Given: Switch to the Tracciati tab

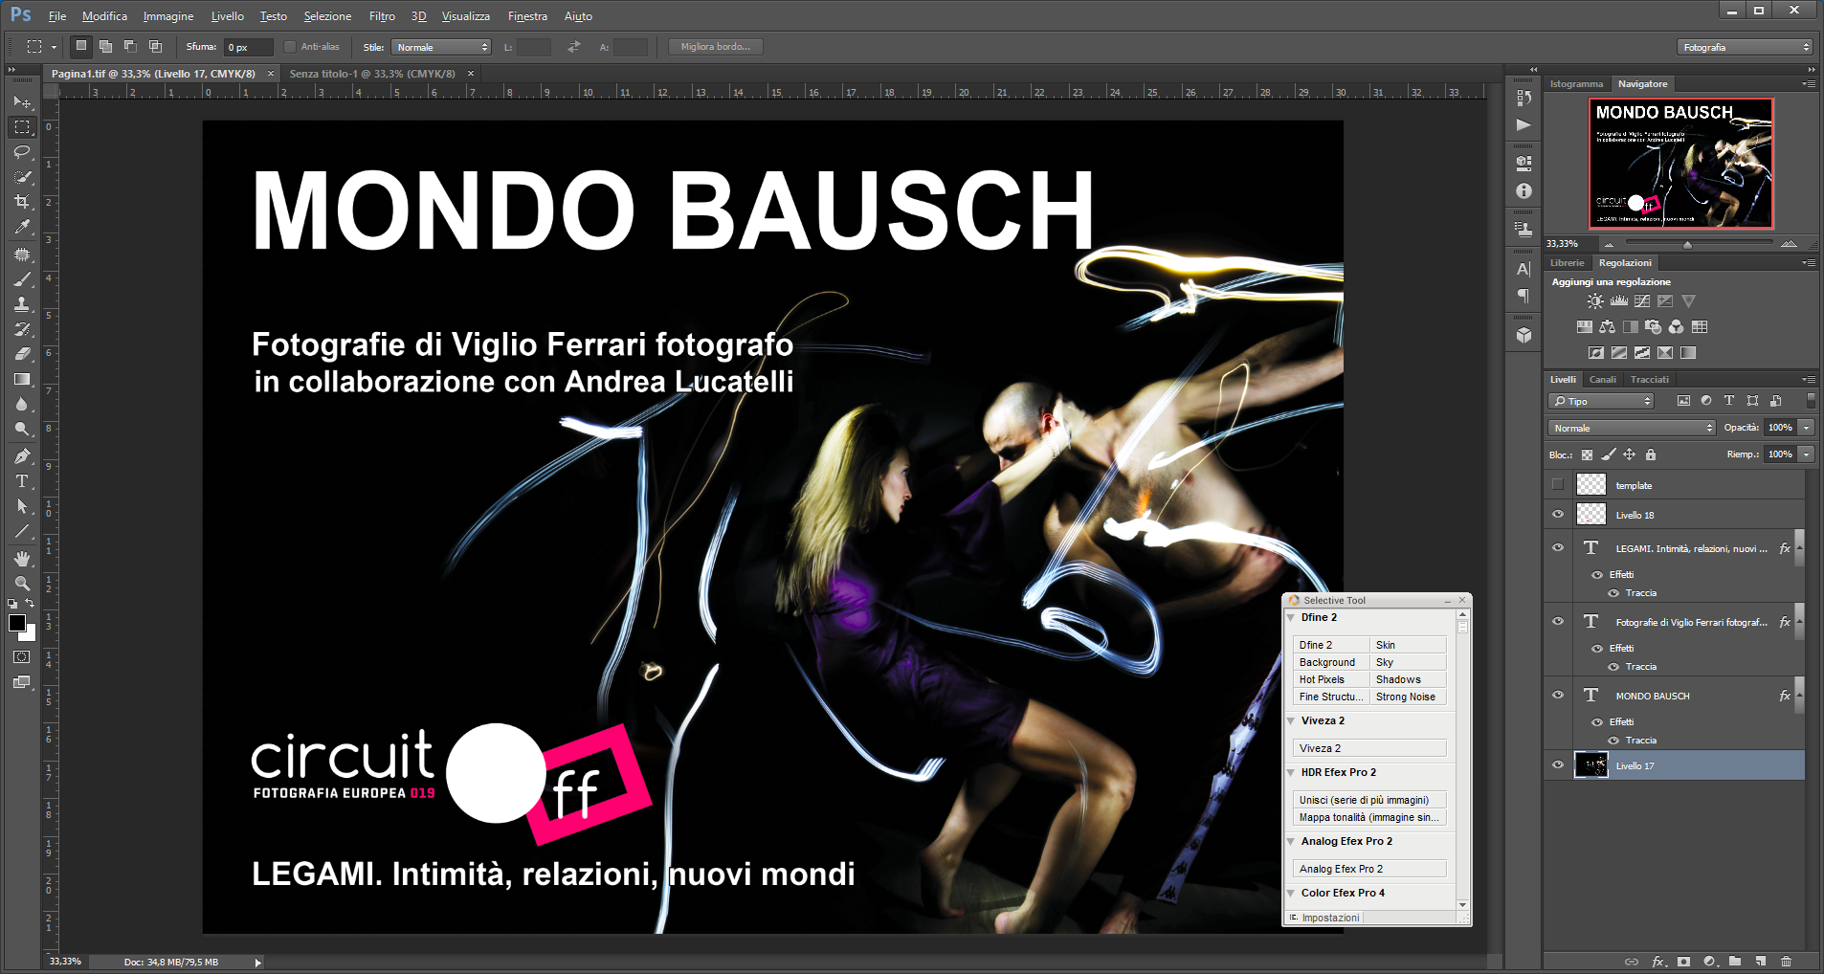Looking at the screenshot, I should coord(1650,380).
